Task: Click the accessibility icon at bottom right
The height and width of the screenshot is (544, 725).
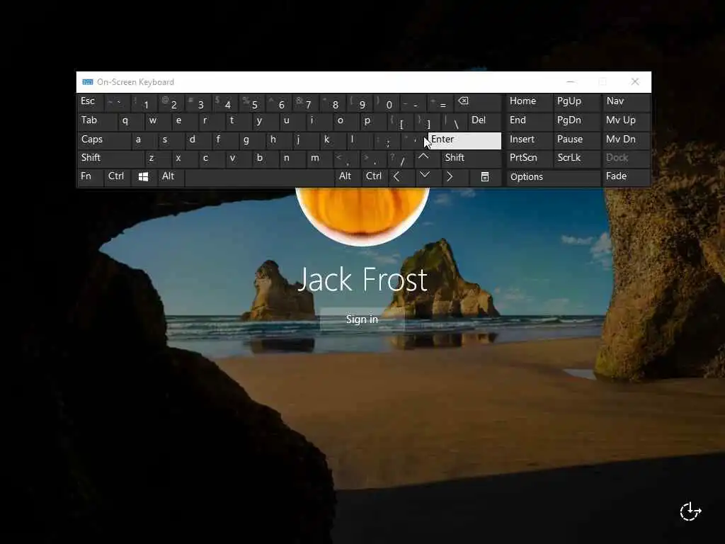Action: tap(690, 511)
